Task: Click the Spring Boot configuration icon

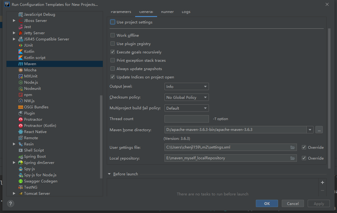Action: 21,157
